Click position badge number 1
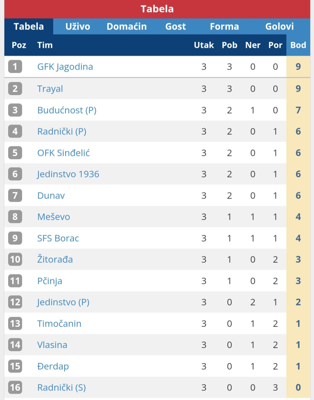314x400 pixels. [15, 67]
